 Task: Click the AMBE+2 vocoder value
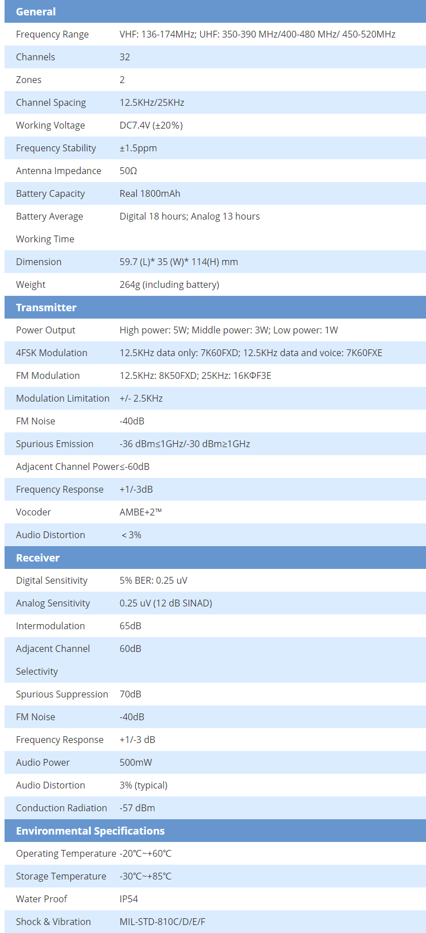[x=140, y=512]
